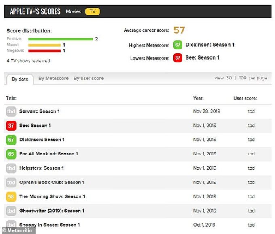Click the Nov 1, 2019 date for Dickinson
Screen dimensions: 275x234
205,140
